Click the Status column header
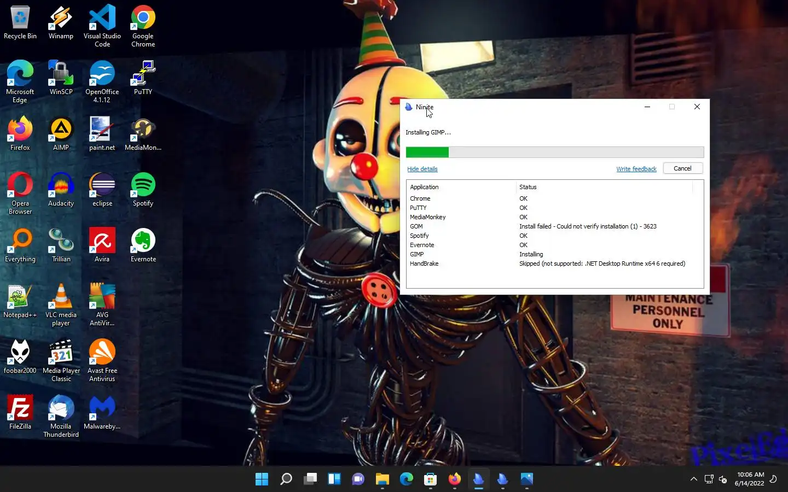The image size is (788, 492). [x=604, y=187]
